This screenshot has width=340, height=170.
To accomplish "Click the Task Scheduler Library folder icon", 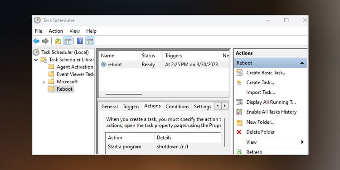I will pos(44,60).
